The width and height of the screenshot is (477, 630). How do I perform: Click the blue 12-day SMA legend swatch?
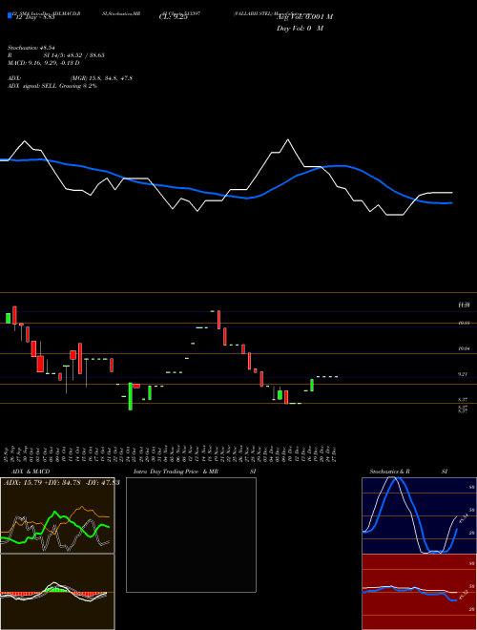(10, 15)
